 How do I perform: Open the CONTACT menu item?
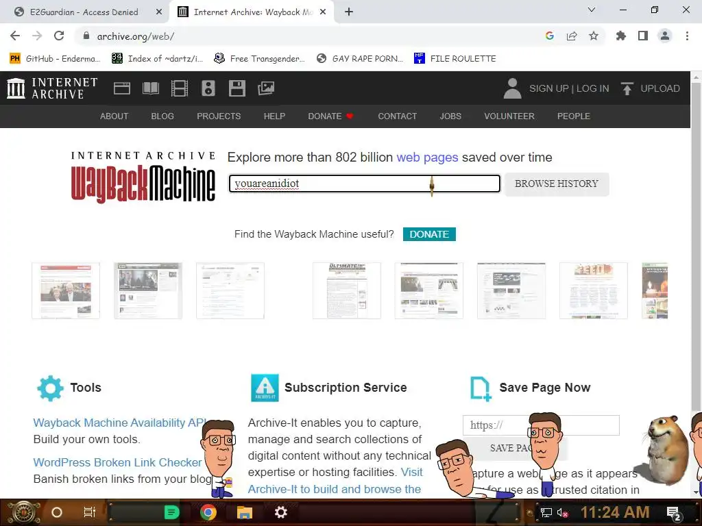[x=398, y=116]
